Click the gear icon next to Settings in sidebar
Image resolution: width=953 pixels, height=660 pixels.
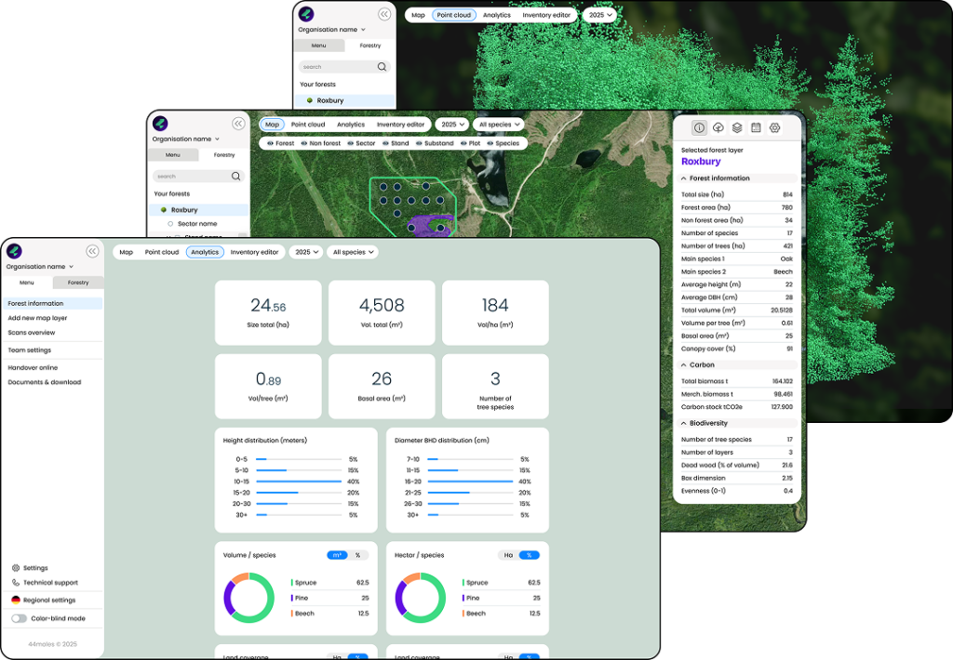click(16, 568)
